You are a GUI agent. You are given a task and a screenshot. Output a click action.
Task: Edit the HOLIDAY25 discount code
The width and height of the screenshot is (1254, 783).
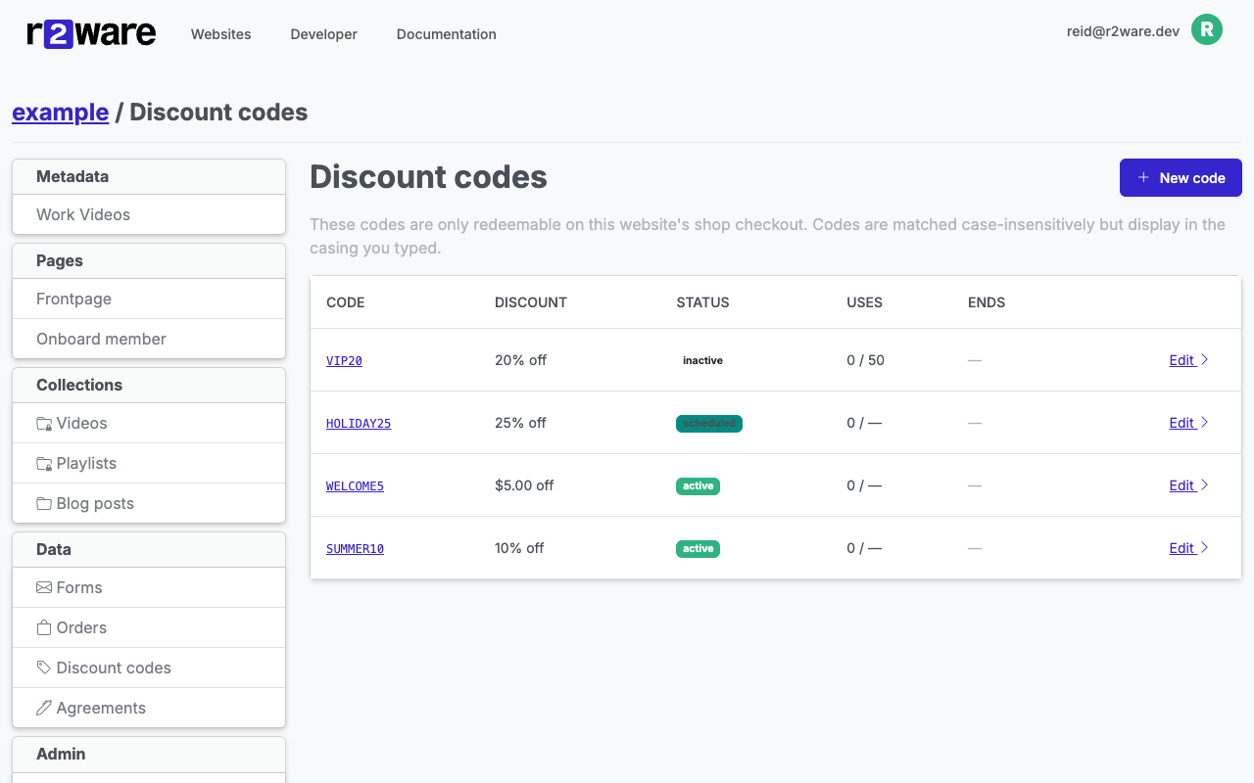pos(1189,423)
